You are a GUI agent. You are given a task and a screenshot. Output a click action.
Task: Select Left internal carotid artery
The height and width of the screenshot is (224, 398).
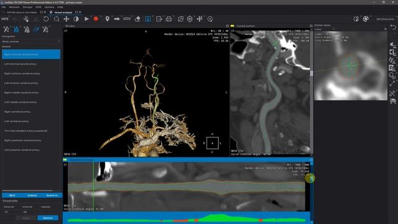31,64
